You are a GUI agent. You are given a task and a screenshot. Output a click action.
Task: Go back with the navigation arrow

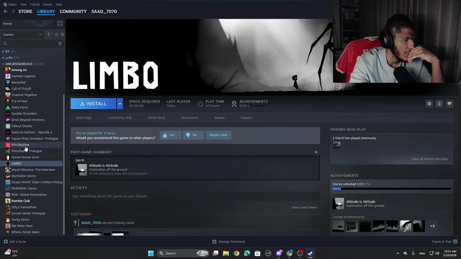tap(5, 12)
